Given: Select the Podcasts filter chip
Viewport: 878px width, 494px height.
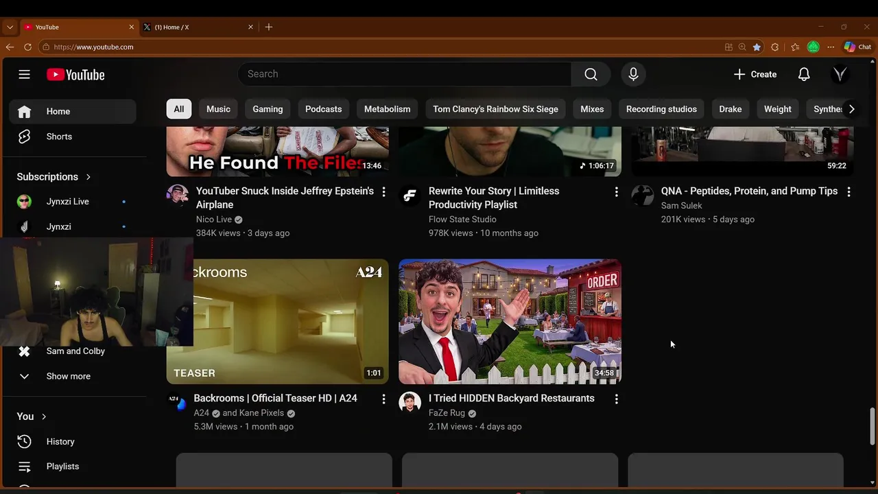Looking at the screenshot, I should click(x=323, y=109).
